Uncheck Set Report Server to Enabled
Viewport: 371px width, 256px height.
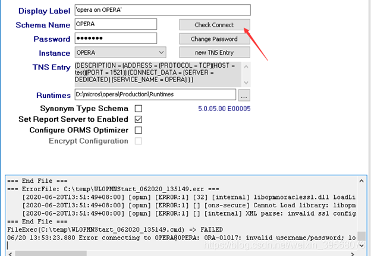pyautogui.click(x=139, y=119)
